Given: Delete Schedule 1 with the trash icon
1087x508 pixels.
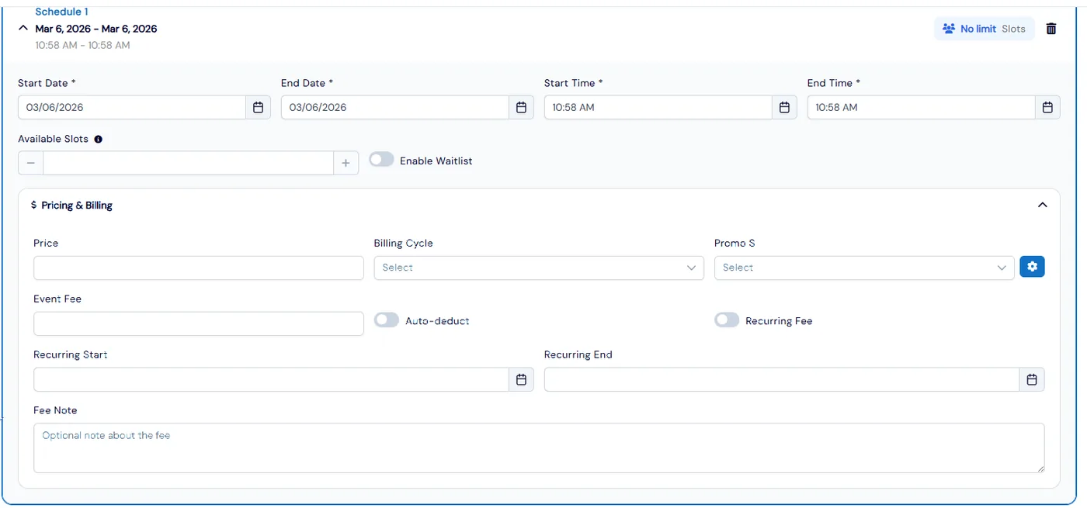Looking at the screenshot, I should click(x=1051, y=29).
